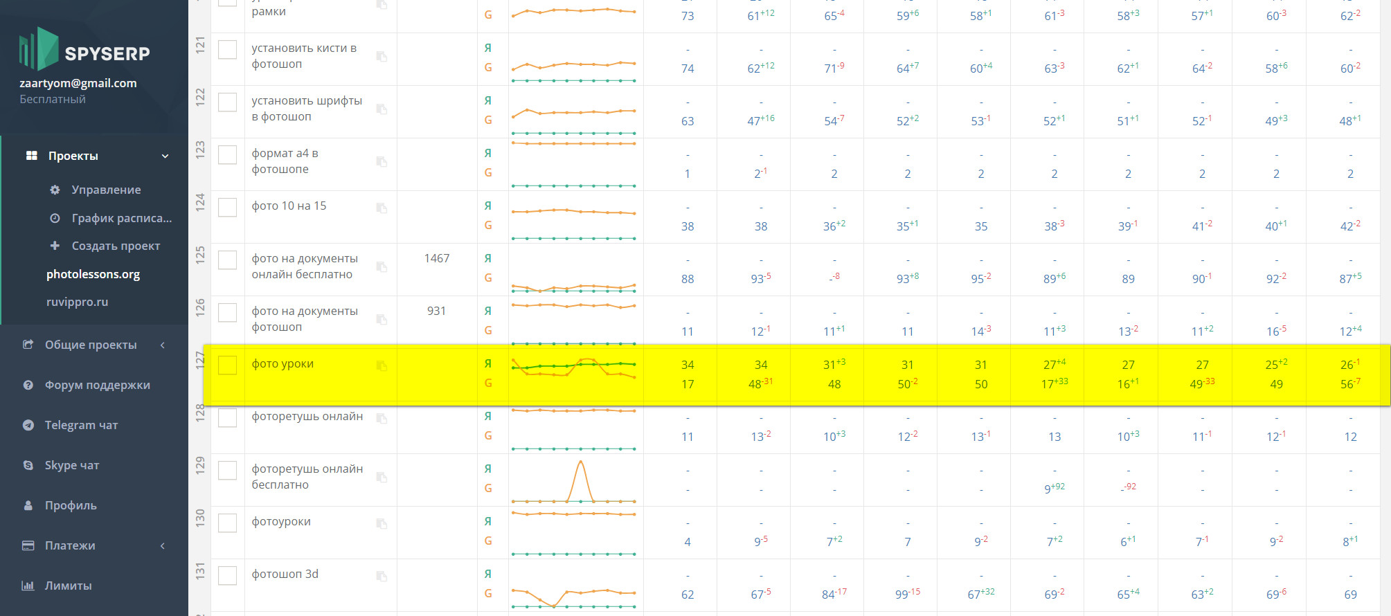Click keyword фотошоп 3d
Image resolution: width=1391 pixels, height=616 pixels.
pyautogui.click(x=285, y=574)
